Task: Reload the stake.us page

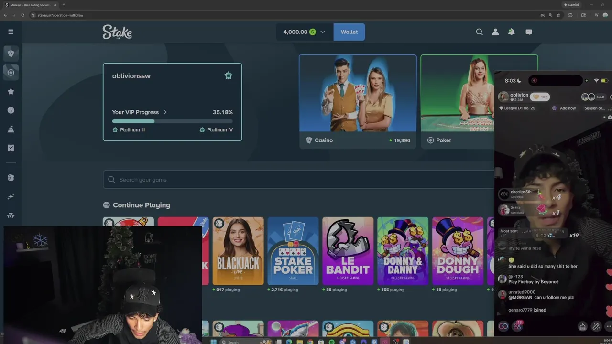Action: coord(22,15)
